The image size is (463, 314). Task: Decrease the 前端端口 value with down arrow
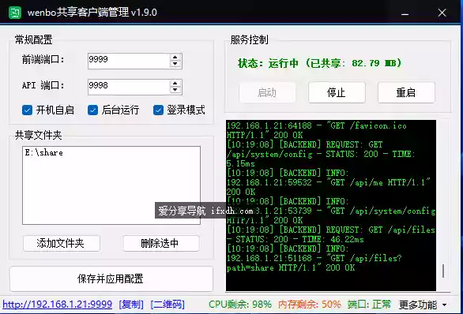pos(175,64)
